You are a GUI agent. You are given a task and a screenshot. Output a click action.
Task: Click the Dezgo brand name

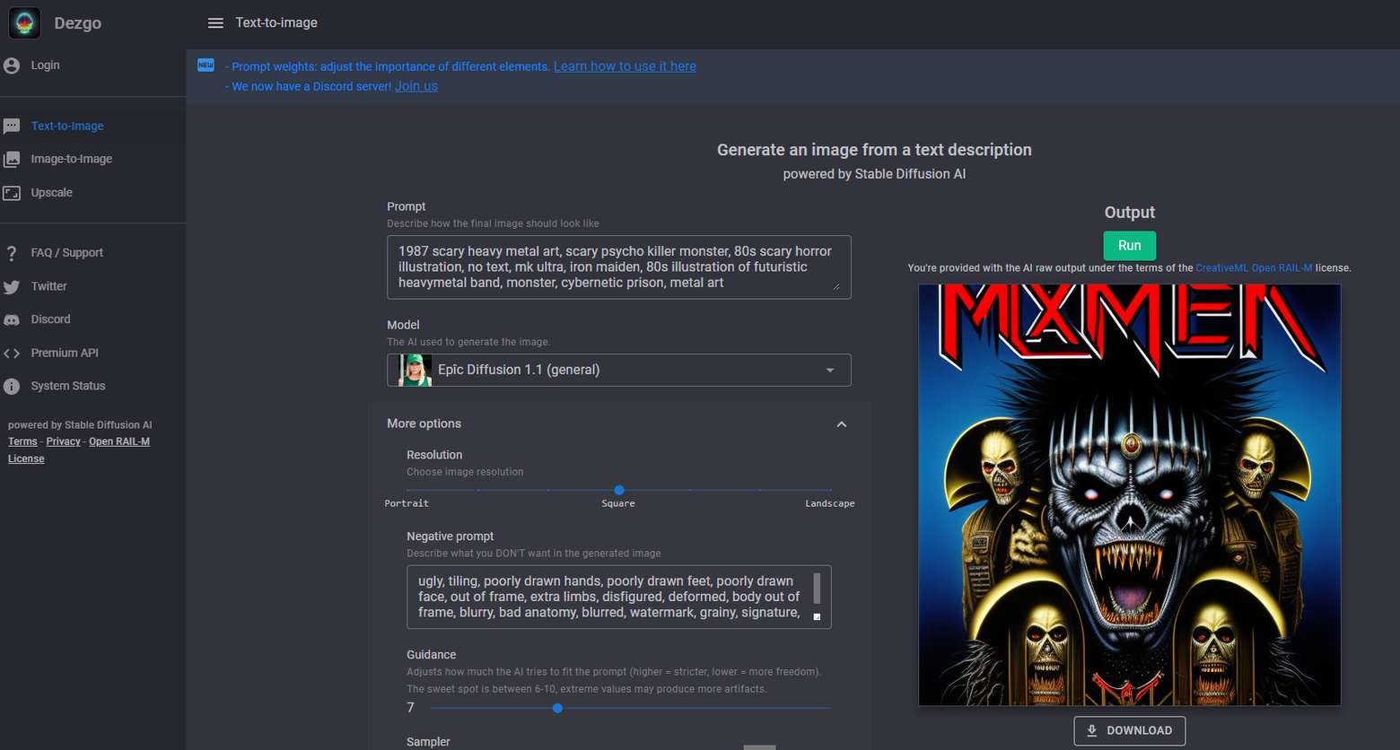point(77,23)
